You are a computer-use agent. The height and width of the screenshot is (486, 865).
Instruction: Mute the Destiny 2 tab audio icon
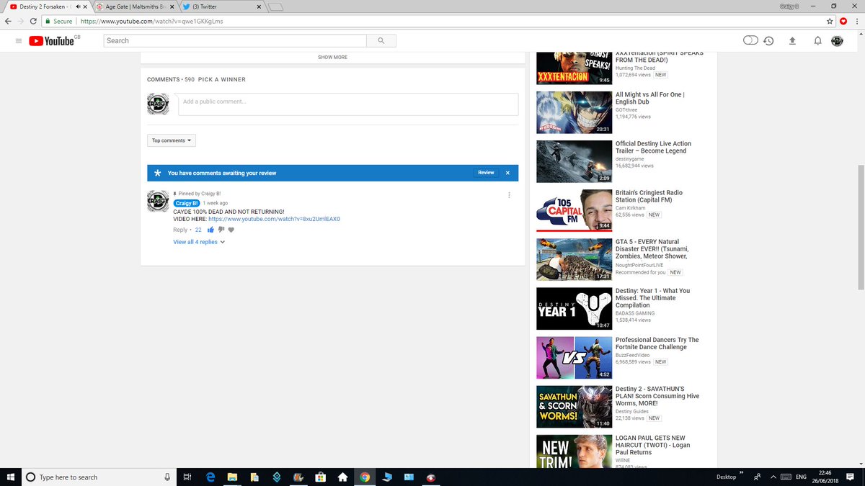[x=77, y=6]
